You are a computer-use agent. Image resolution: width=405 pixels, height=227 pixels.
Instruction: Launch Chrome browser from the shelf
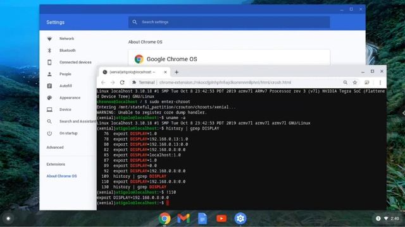[x=165, y=219]
